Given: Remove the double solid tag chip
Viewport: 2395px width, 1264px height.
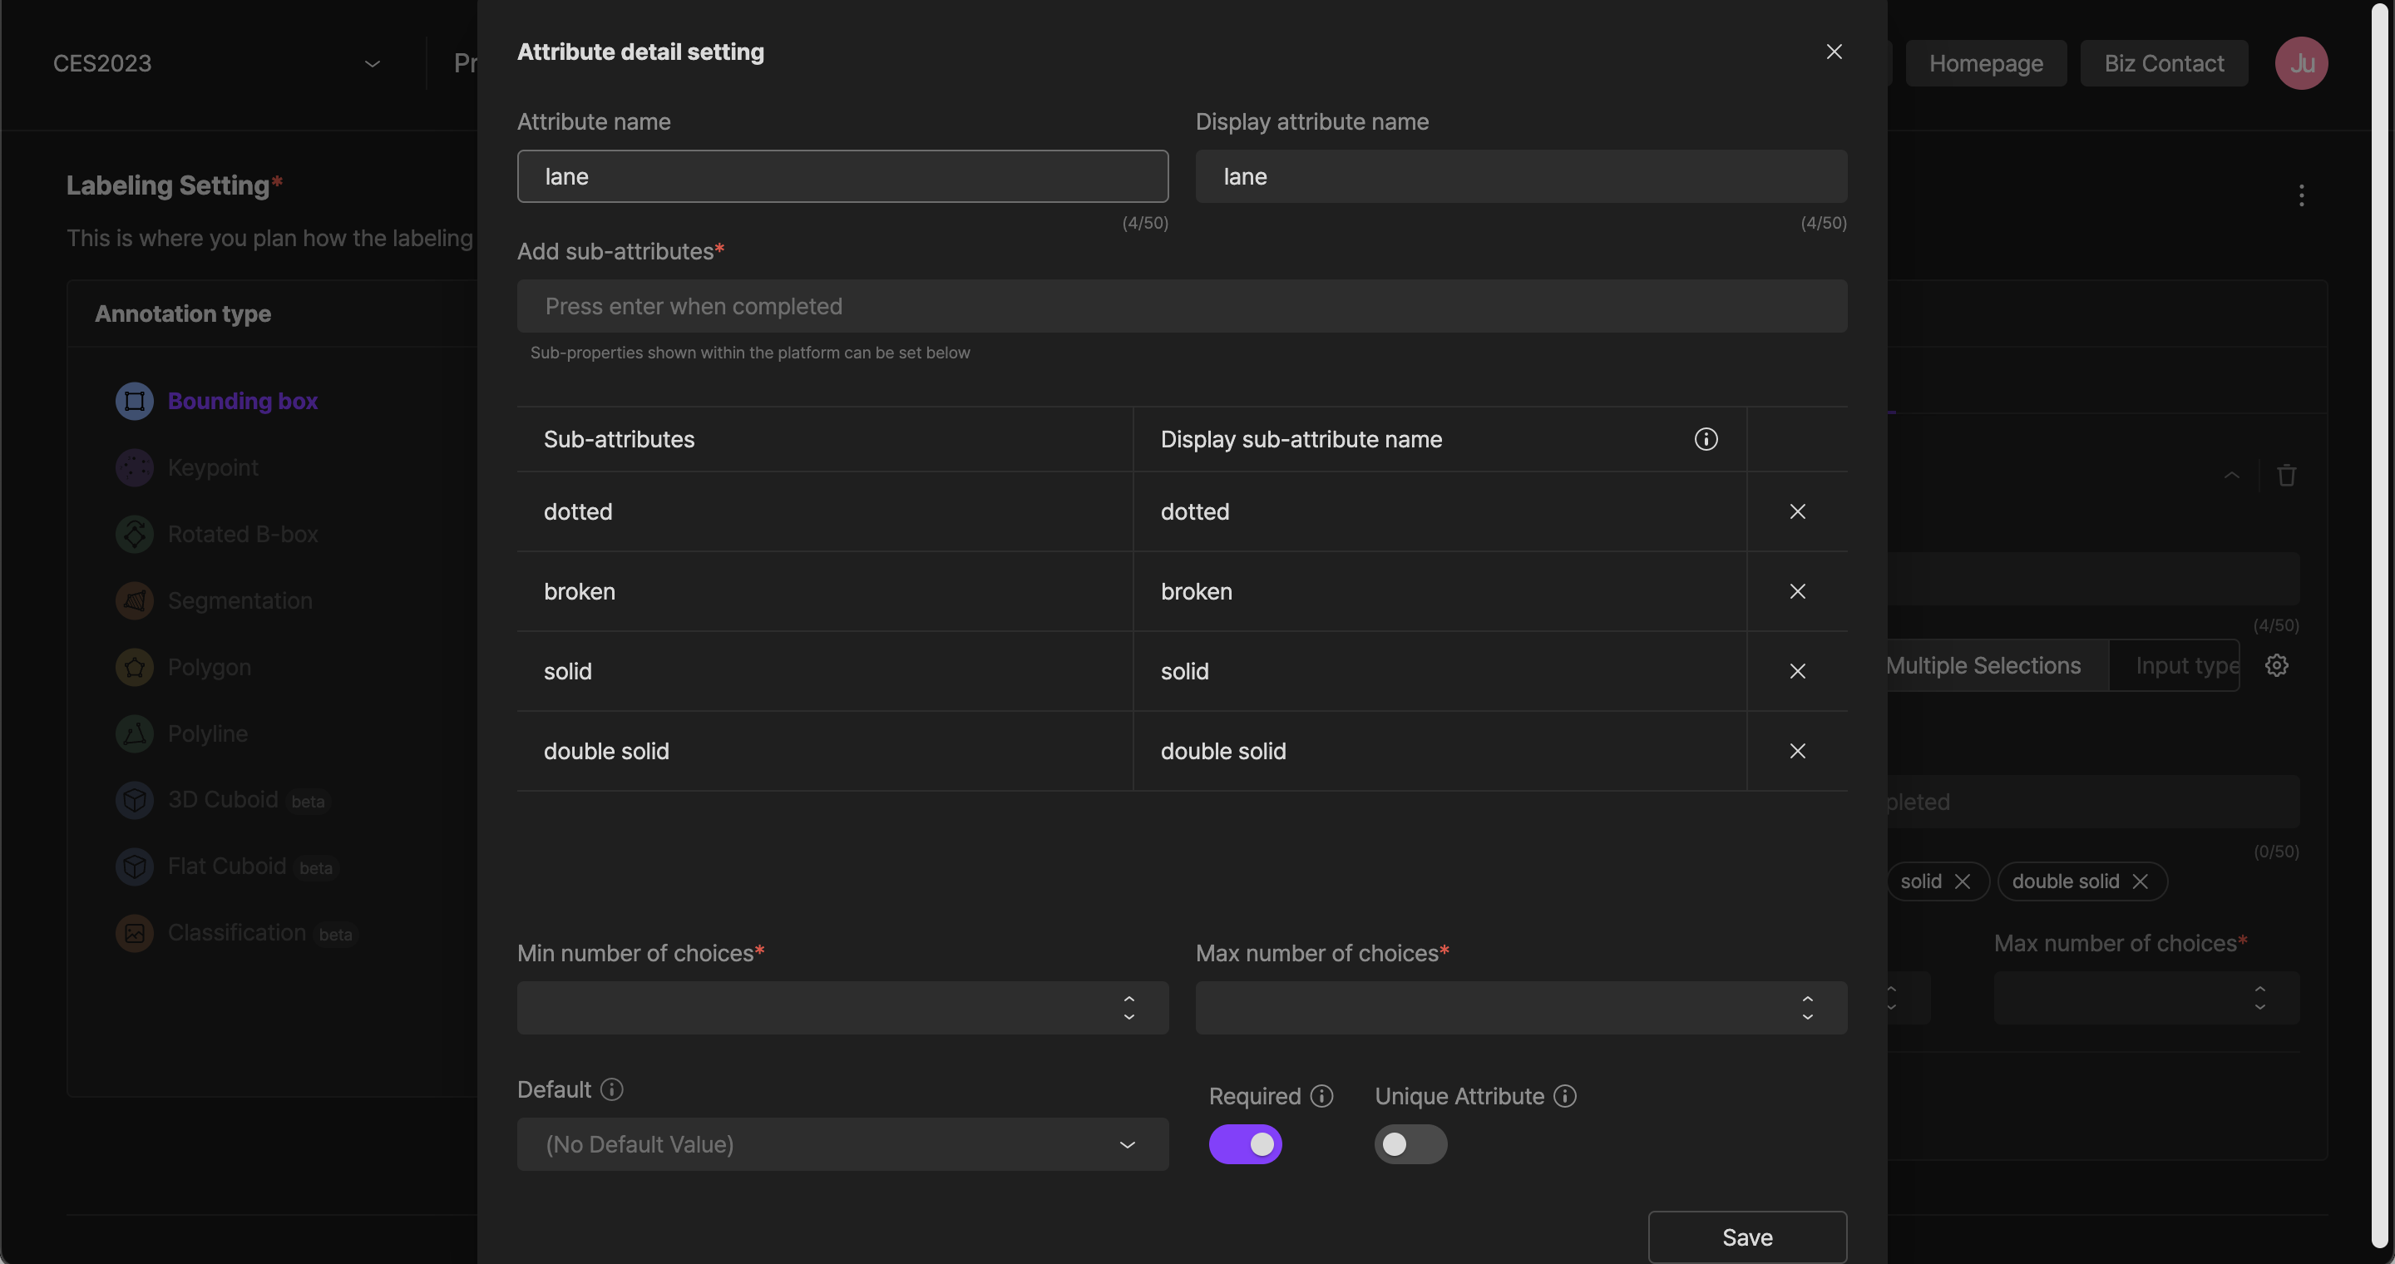Looking at the screenshot, I should click(x=2140, y=882).
